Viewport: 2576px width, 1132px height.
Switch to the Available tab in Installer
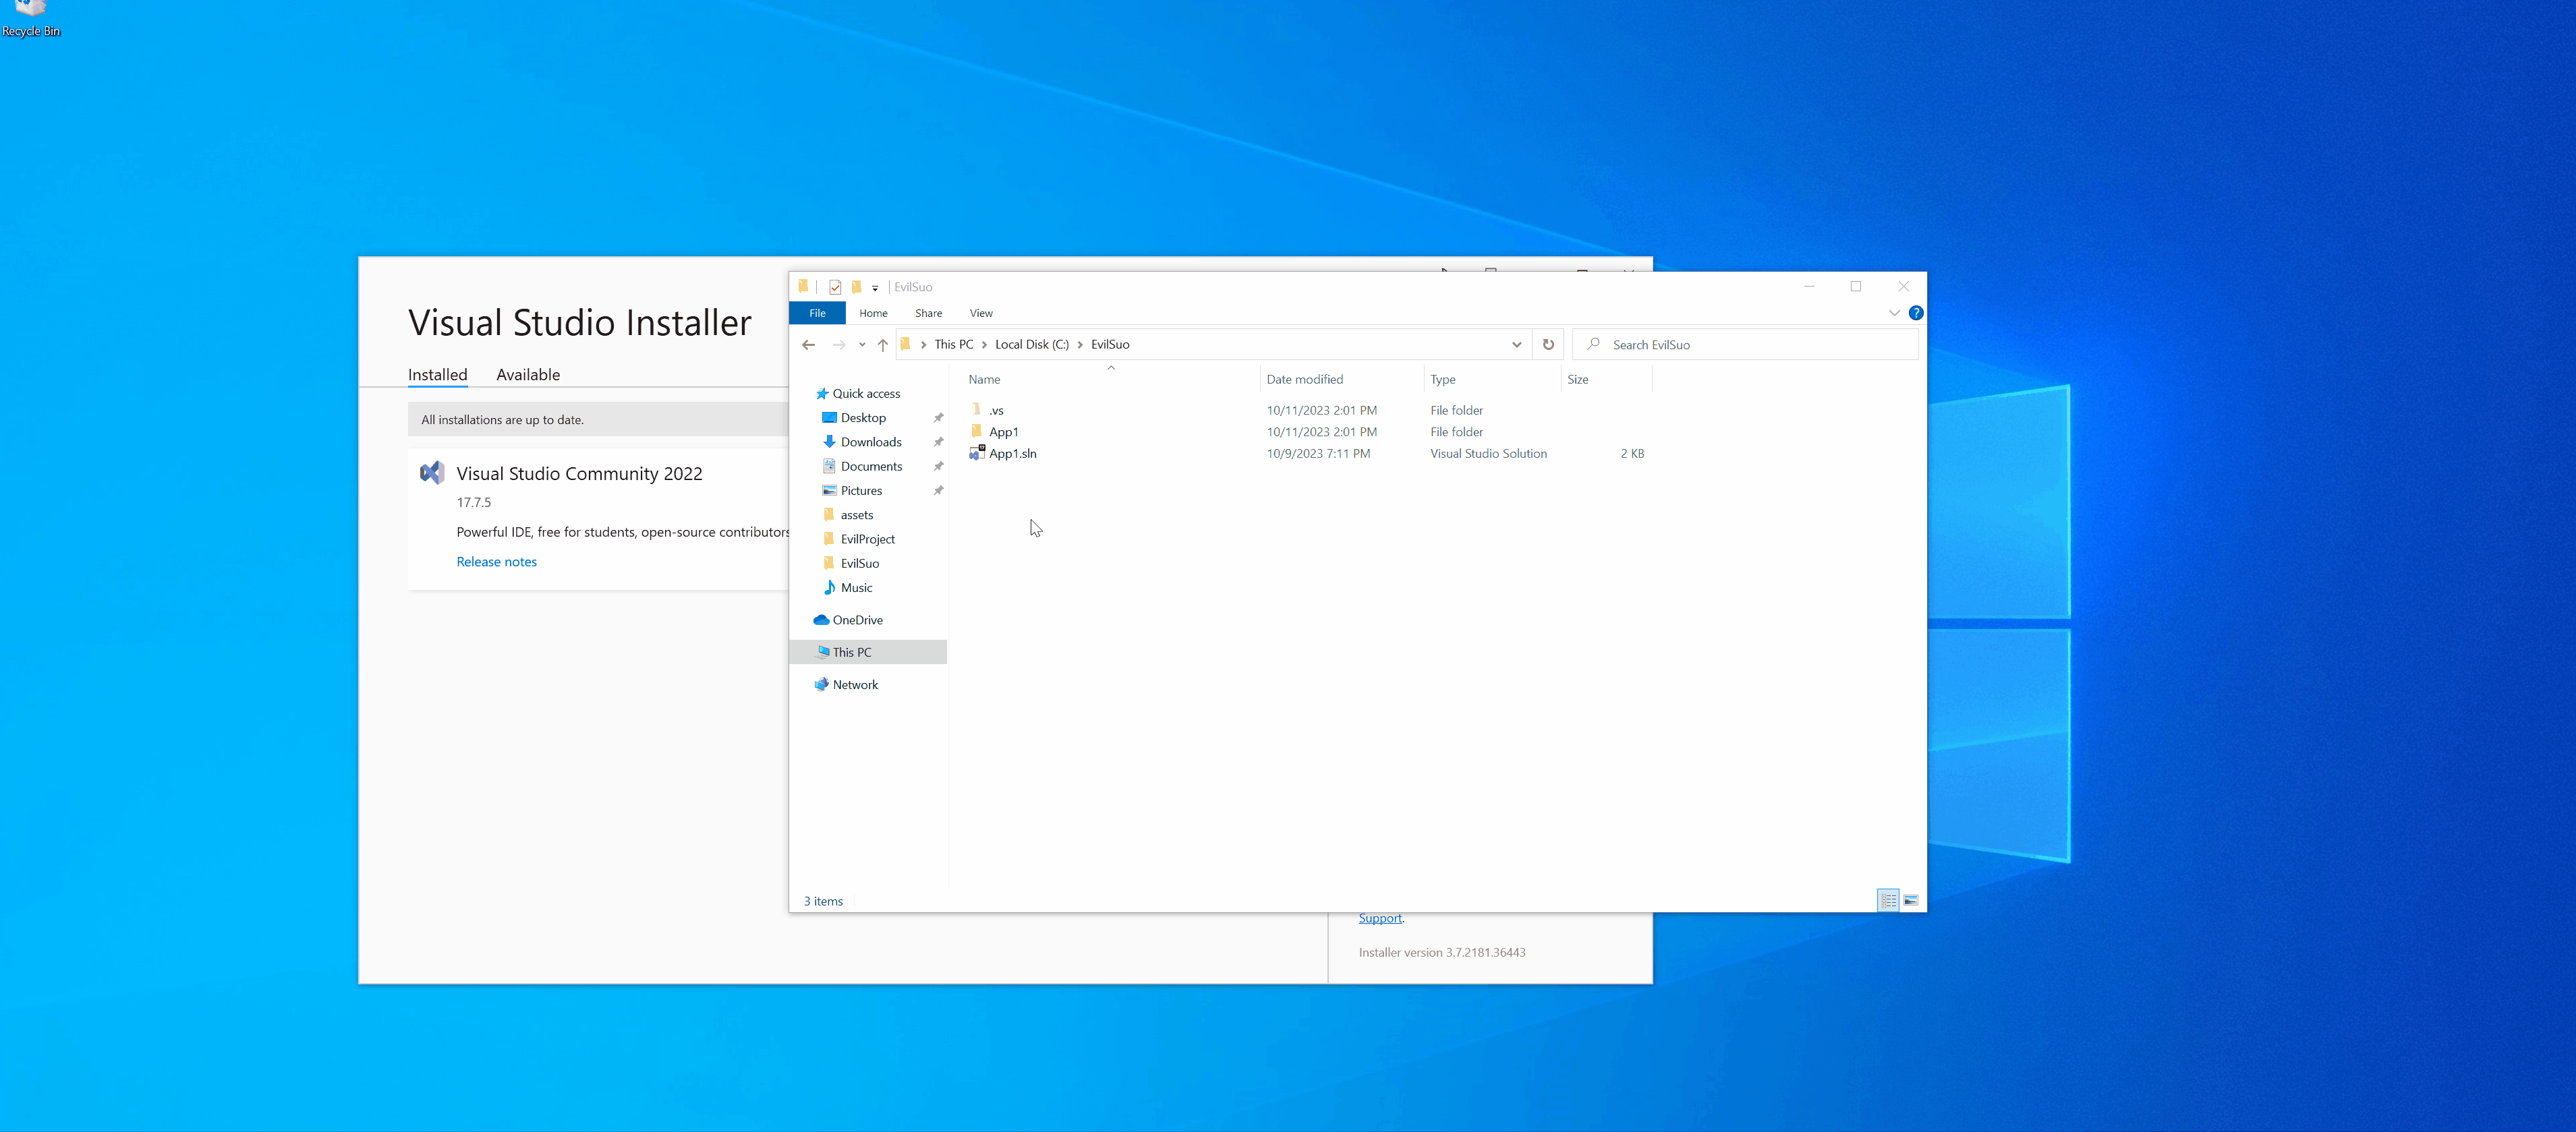click(x=527, y=375)
